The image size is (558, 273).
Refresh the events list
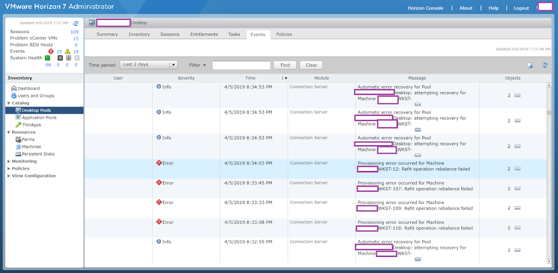click(545, 66)
